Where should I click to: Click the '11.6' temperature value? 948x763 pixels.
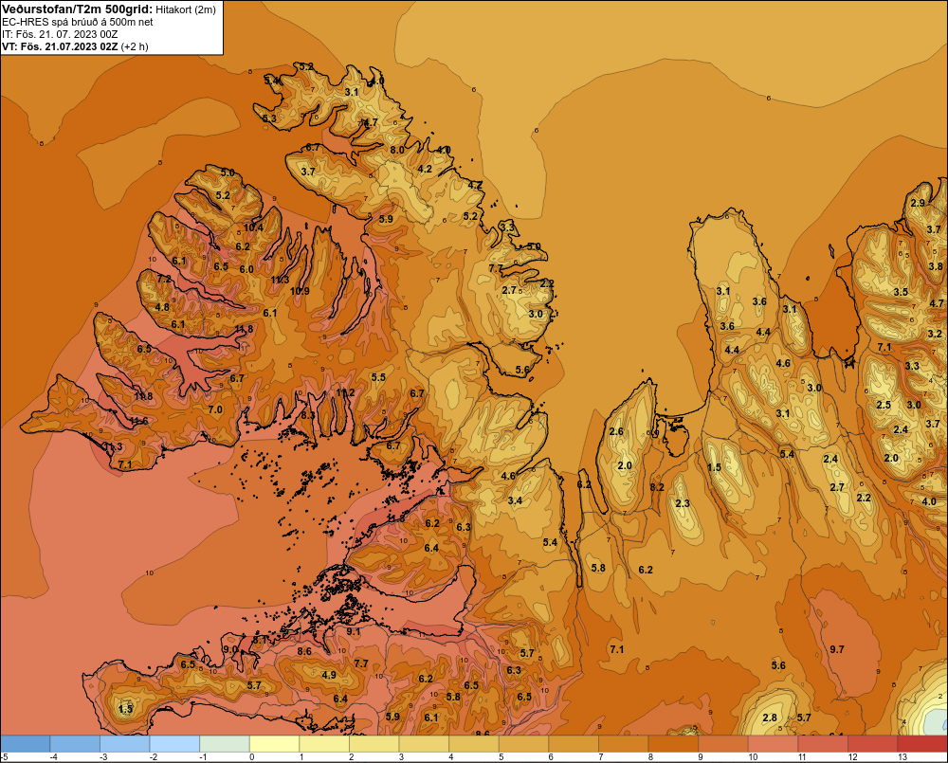138,422
